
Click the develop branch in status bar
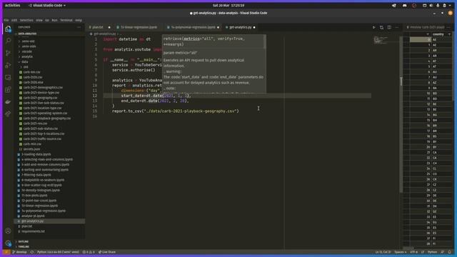click(x=19, y=252)
